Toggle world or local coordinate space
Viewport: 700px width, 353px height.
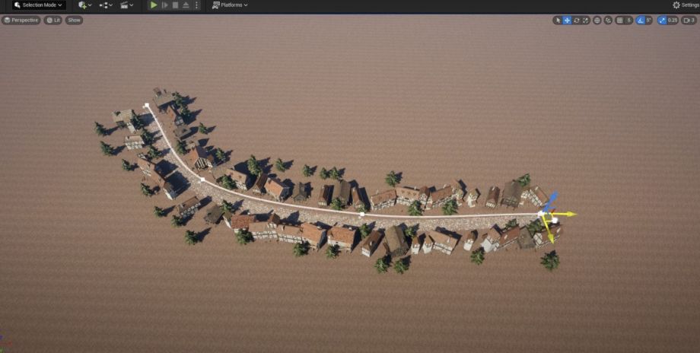point(597,20)
